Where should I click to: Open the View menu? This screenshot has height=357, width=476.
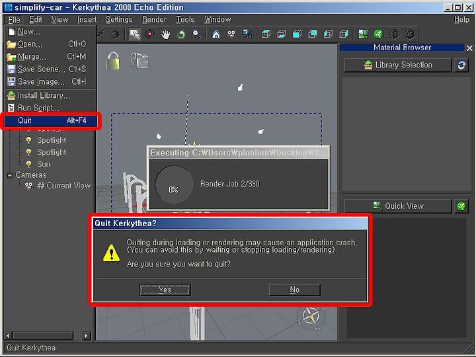pyautogui.click(x=59, y=20)
